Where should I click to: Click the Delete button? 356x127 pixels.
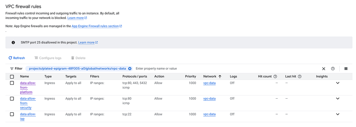pyautogui.click(x=78, y=58)
